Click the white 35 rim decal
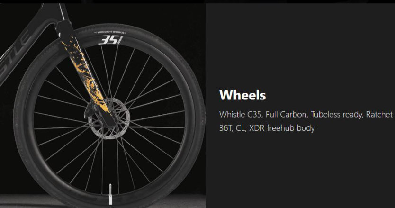This screenshot has width=395, height=208. [x=109, y=40]
